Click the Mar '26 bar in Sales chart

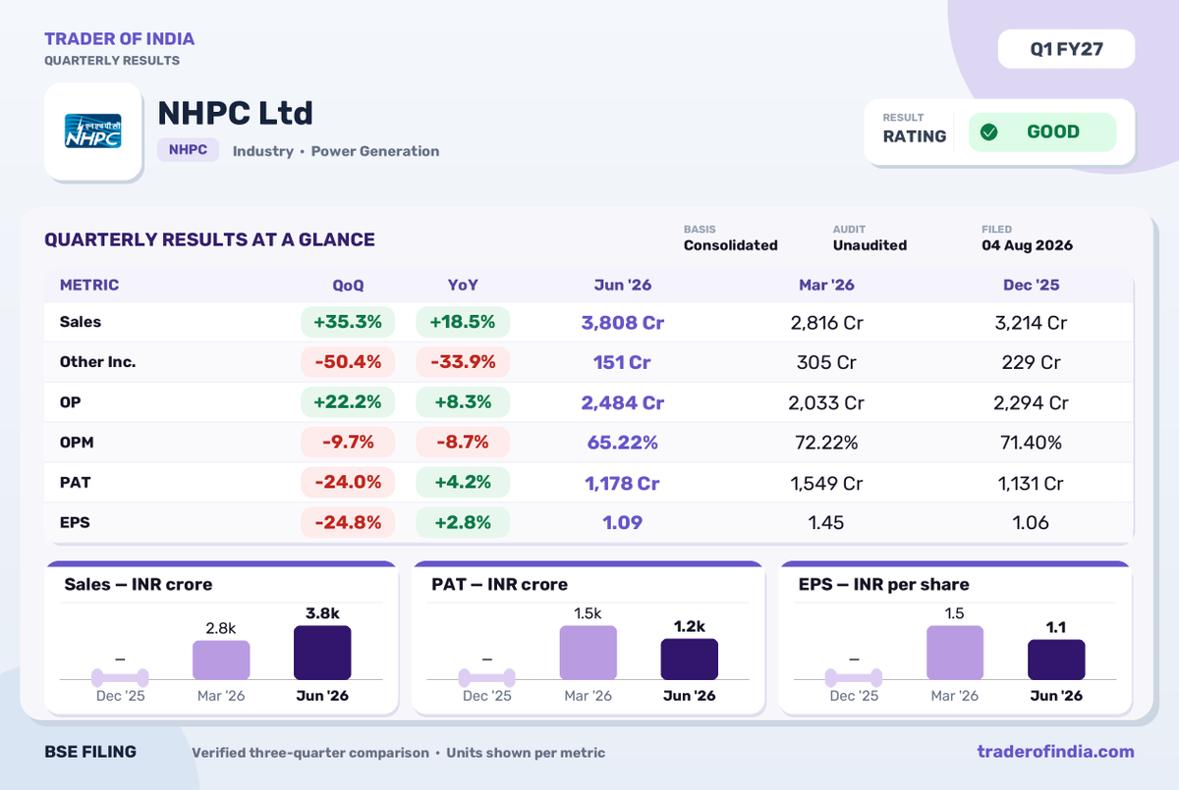point(221,660)
